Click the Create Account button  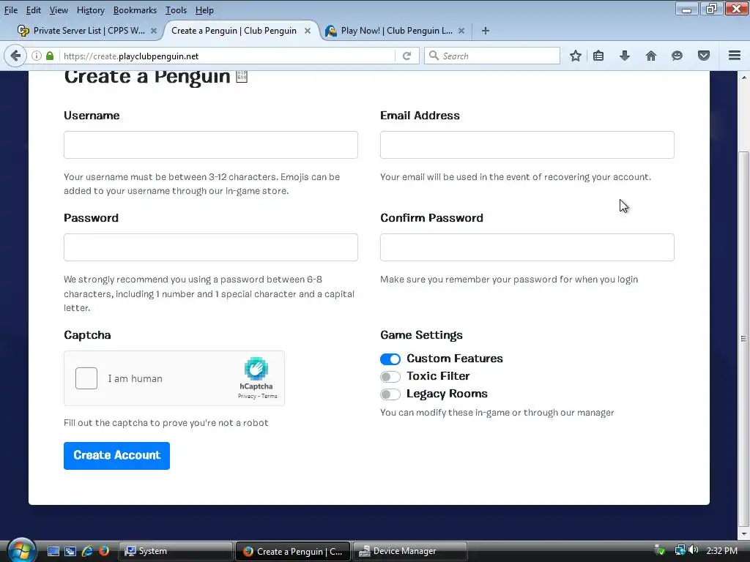coord(116,455)
